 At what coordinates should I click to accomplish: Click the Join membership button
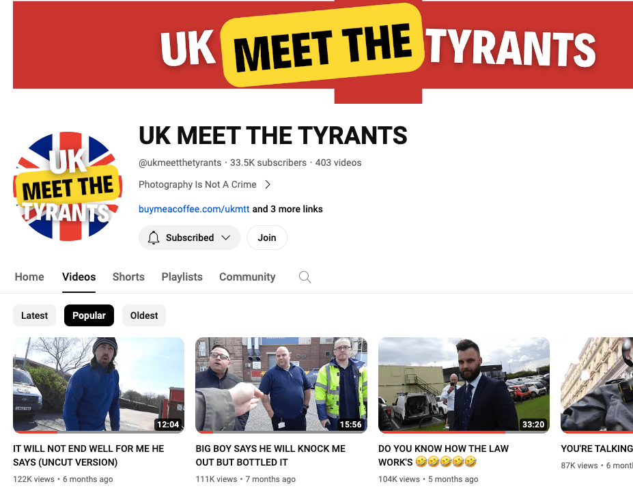[267, 238]
